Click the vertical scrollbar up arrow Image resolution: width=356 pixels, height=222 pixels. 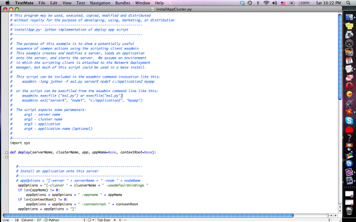click(340, 206)
